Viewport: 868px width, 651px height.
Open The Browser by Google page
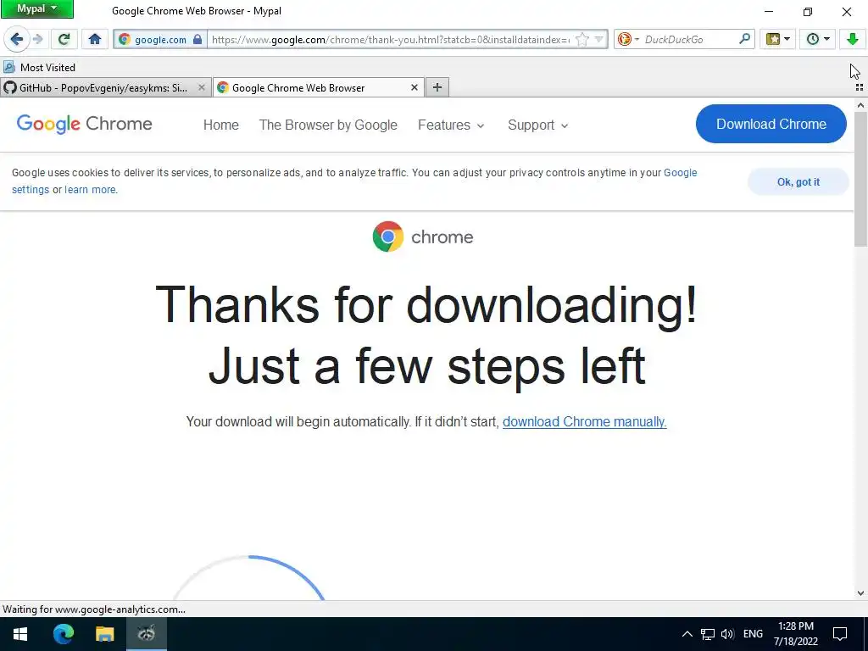click(x=328, y=125)
